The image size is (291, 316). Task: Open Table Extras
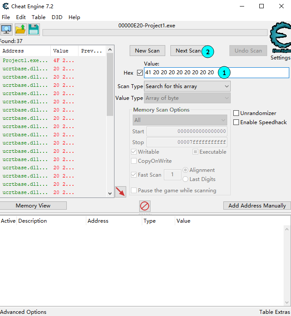tap(275, 312)
